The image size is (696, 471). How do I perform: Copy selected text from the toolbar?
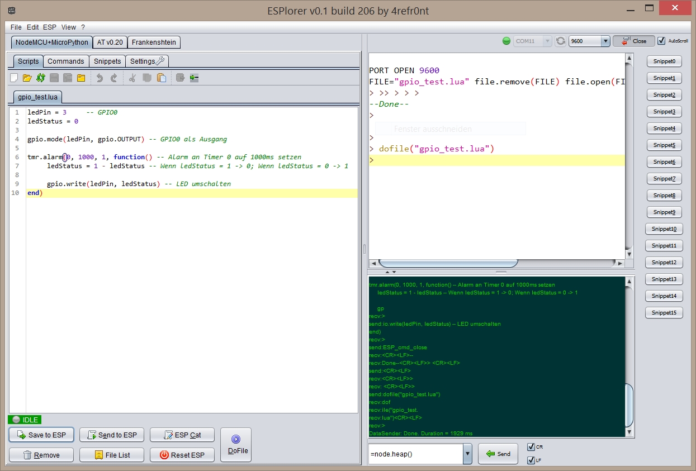click(148, 78)
